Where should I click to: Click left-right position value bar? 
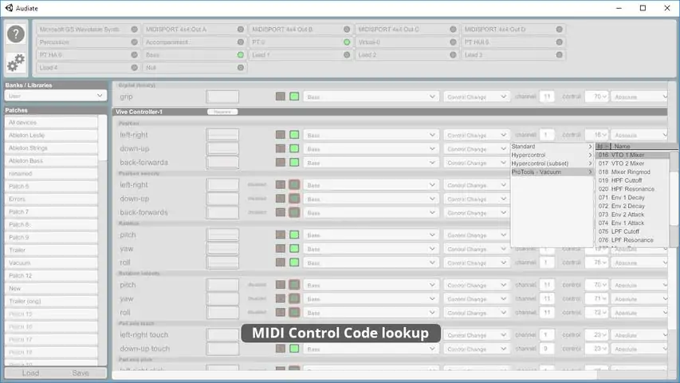coord(222,135)
